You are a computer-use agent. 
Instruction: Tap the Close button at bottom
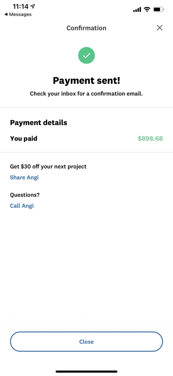click(x=86, y=341)
